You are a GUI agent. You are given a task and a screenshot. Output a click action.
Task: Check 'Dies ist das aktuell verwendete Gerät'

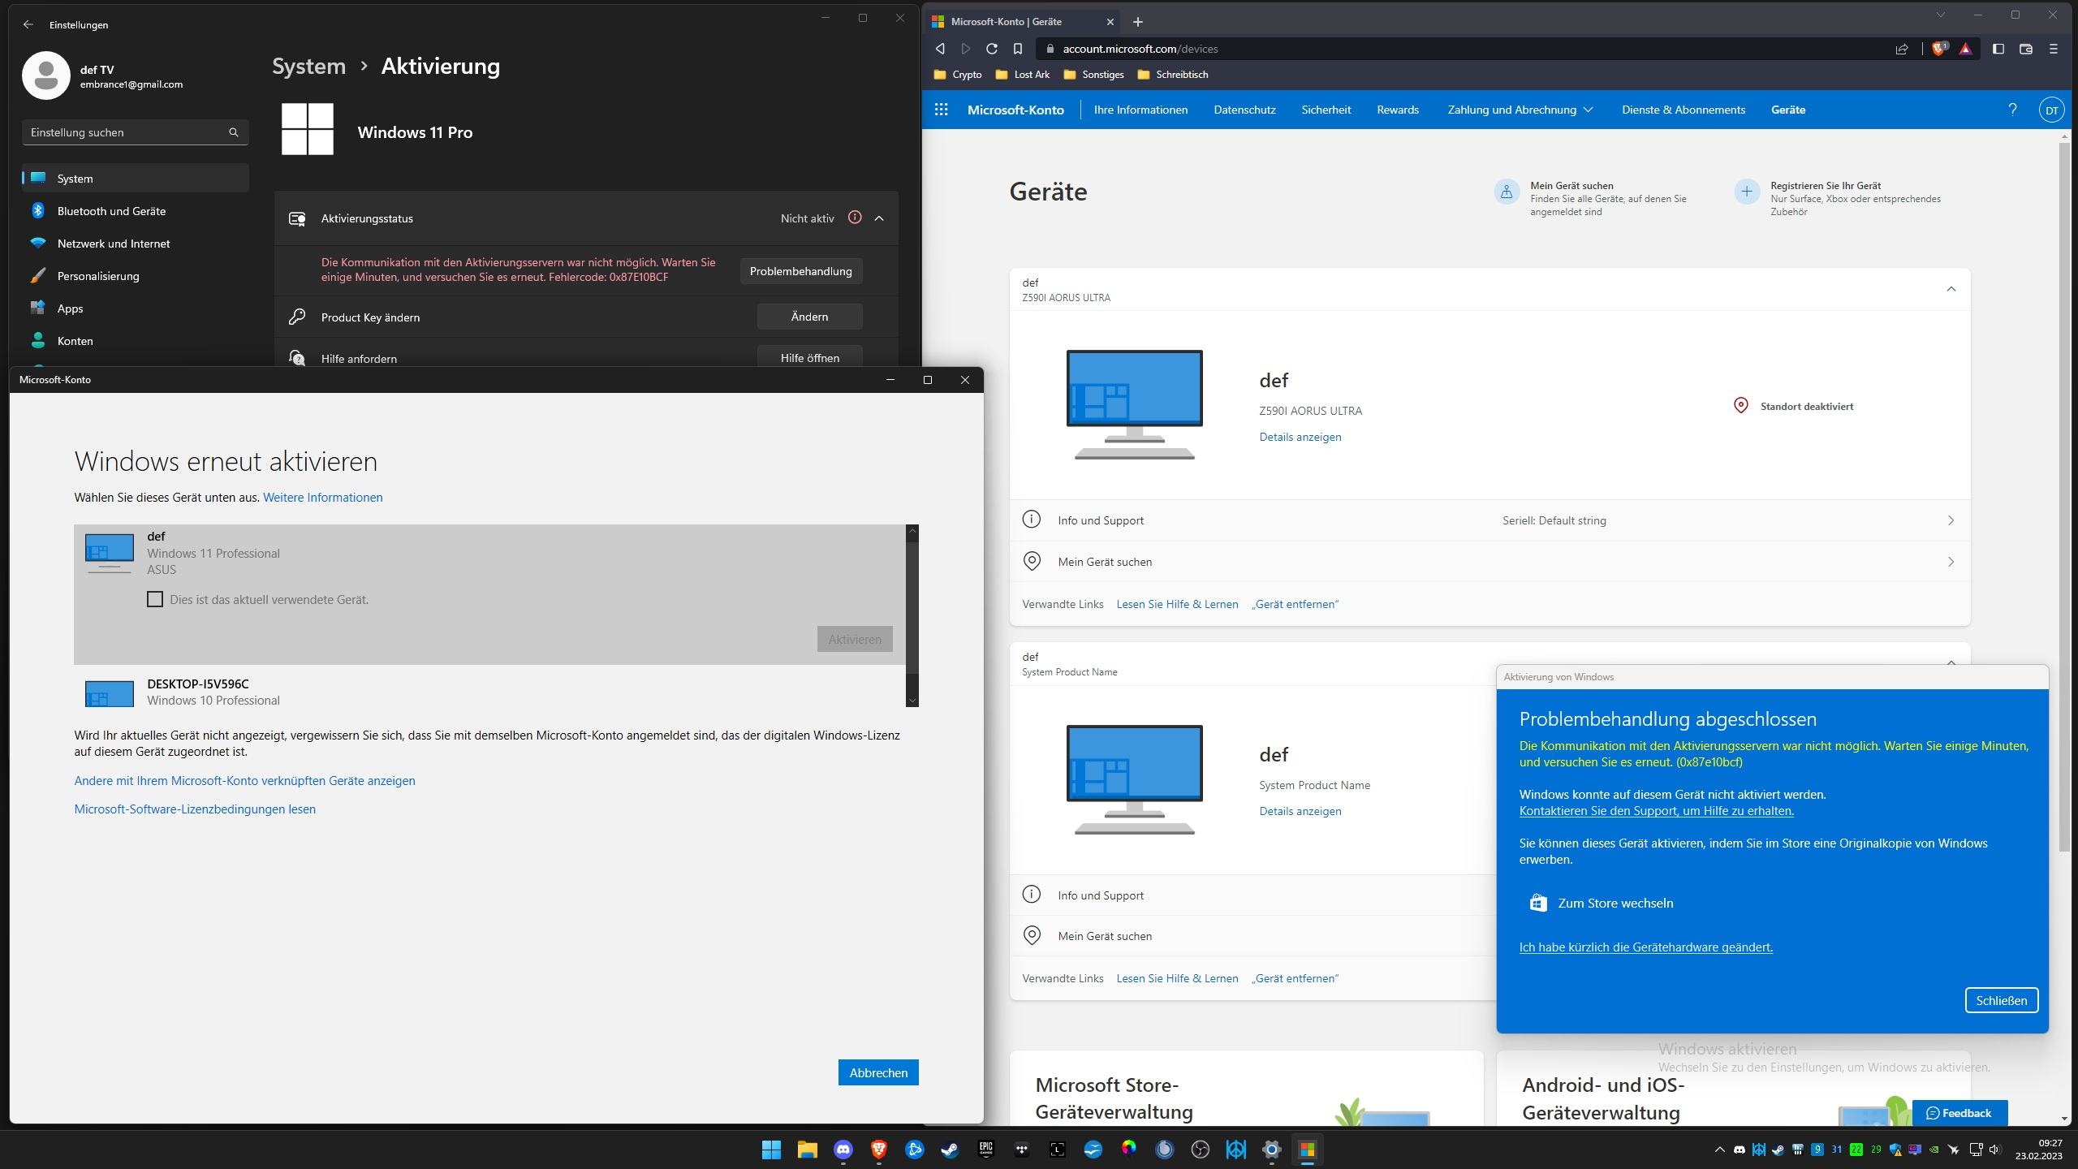click(155, 599)
